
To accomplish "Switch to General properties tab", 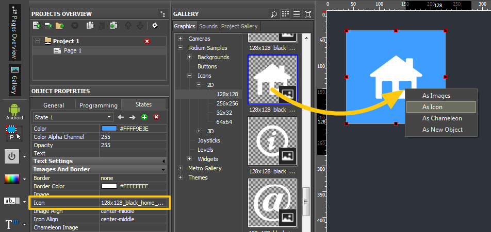I will [x=54, y=105].
